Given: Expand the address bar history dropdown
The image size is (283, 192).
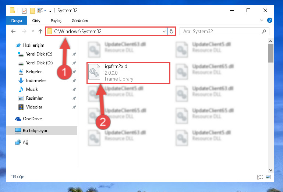Looking at the screenshot, I should 164,32.
